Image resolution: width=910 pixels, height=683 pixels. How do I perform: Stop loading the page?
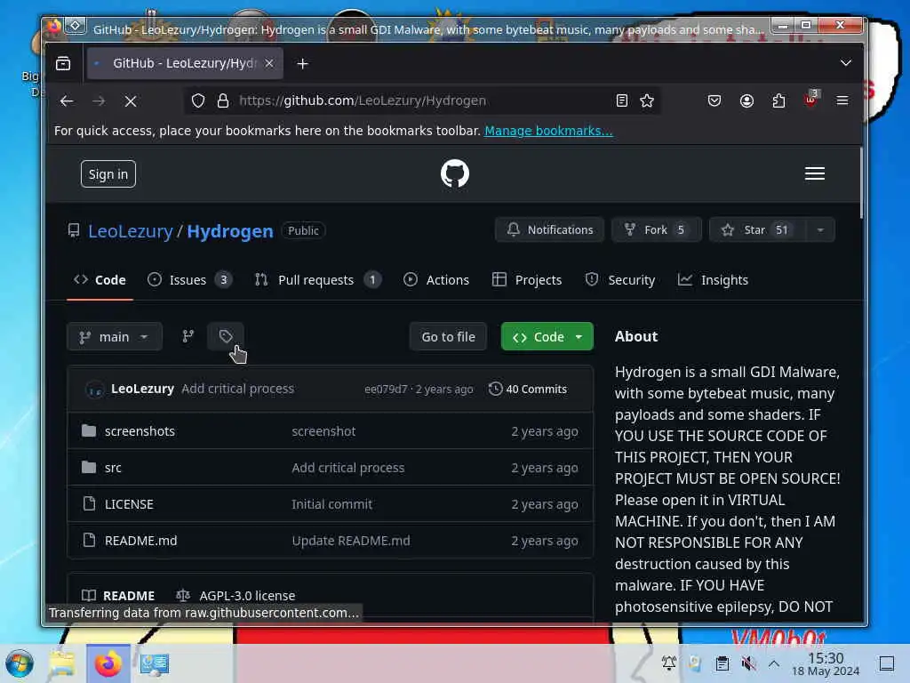pyautogui.click(x=131, y=101)
